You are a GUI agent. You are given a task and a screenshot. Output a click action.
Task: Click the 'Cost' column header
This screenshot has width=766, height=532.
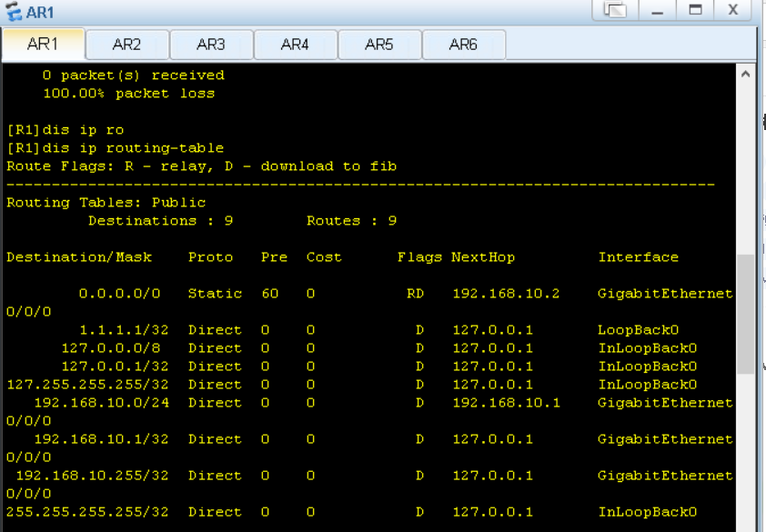(x=324, y=257)
